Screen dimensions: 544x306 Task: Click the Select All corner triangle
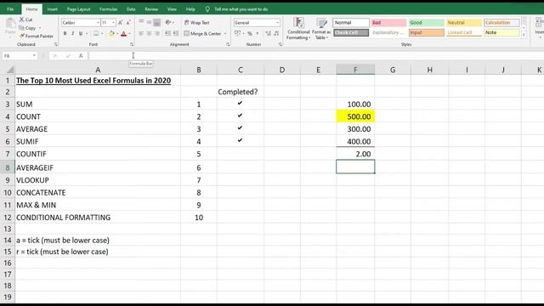point(9,70)
